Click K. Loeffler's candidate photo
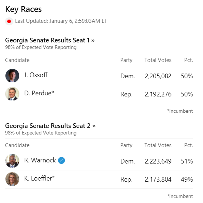The height and width of the screenshot is (203, 203). (x=12, y=179)
